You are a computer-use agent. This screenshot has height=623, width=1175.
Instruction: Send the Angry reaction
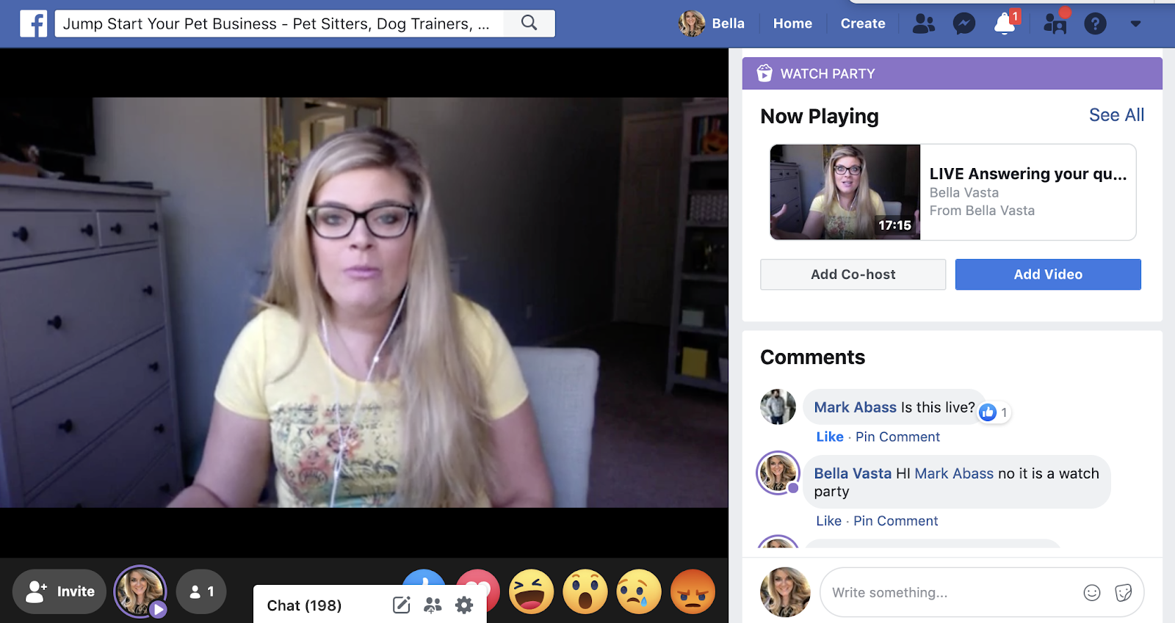pyautogui.click(x=693, y=591)
